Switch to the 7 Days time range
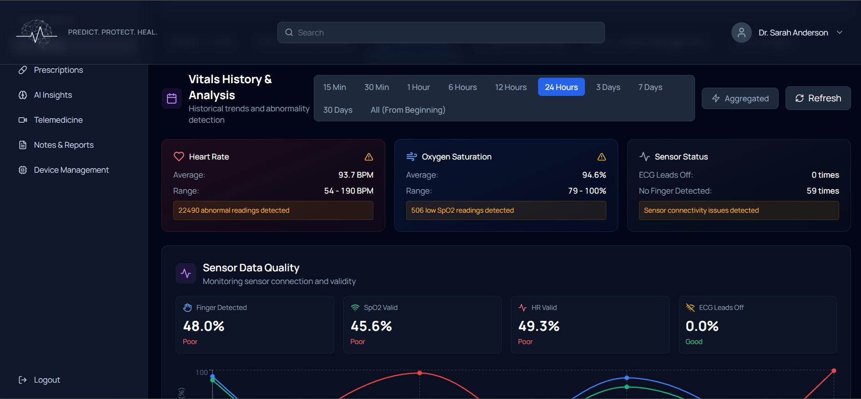 650,87
